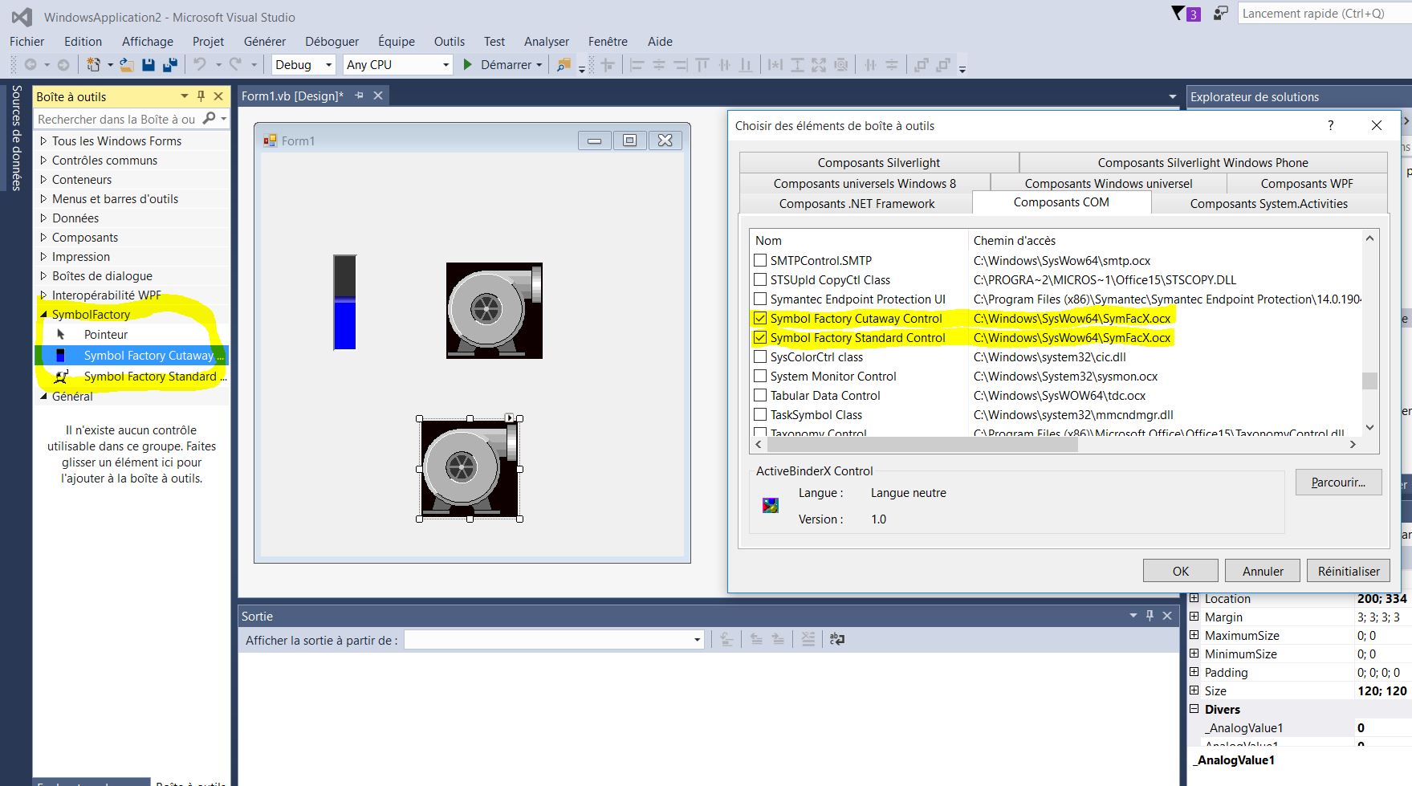1412x786 pixels.
Task: Click the feedback icon beside notifications
Action: (1220, 13)
